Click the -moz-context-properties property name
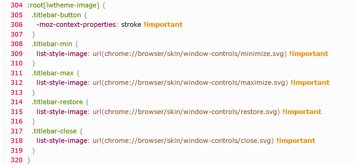 [76, 25]
